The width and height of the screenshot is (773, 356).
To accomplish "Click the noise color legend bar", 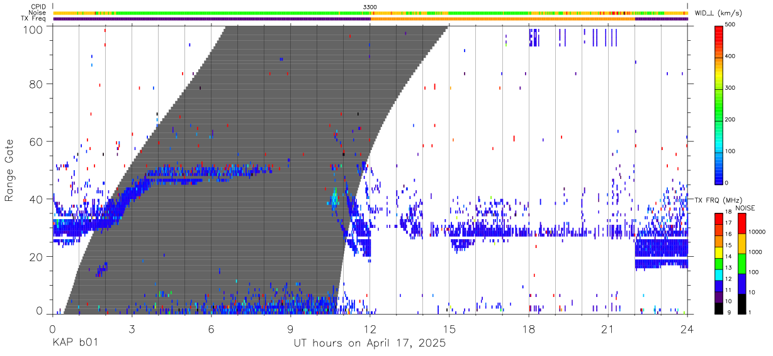I will click(x=742, y=263).
